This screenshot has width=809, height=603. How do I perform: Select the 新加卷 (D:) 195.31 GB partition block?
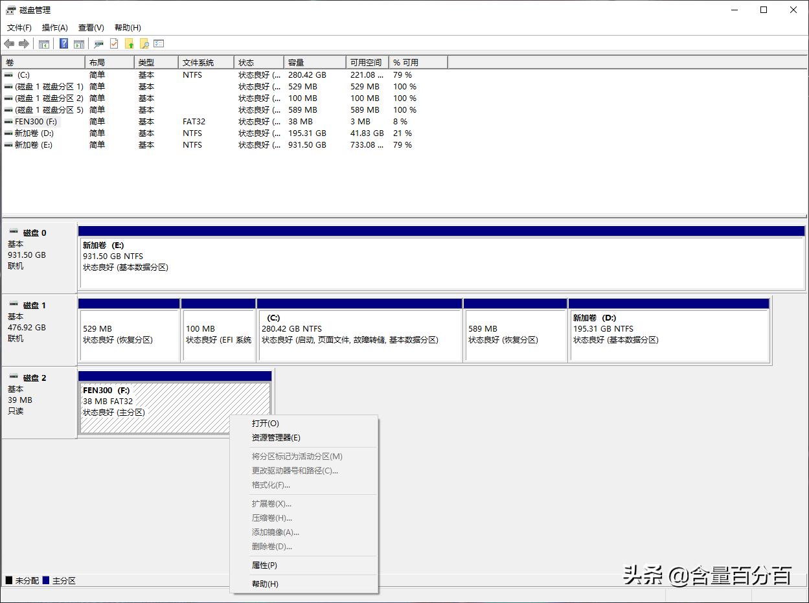(669, 330)
